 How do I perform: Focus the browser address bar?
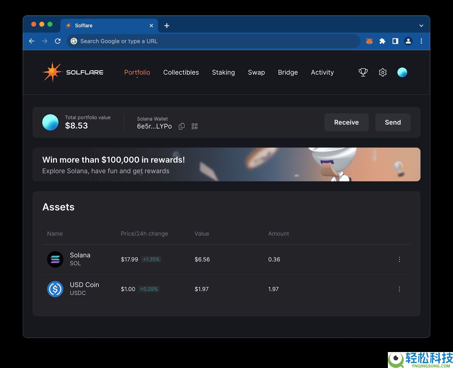point(213,41)
